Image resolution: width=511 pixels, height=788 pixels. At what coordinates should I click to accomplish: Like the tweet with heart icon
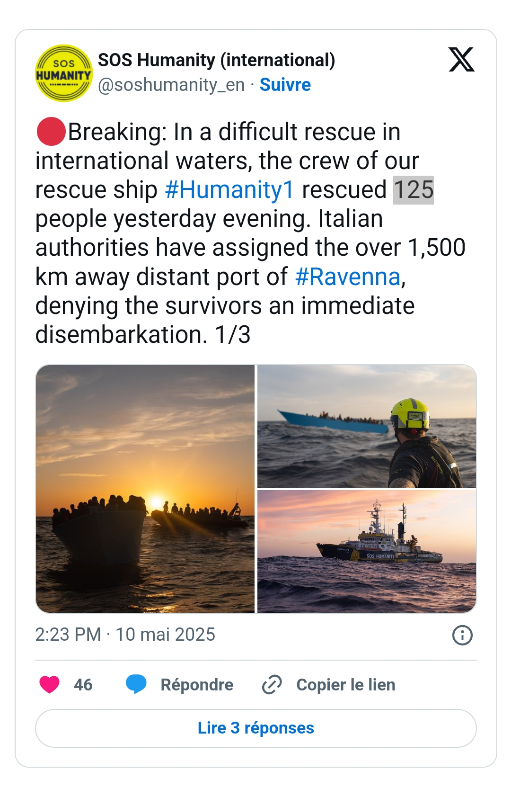click(49, 685)
